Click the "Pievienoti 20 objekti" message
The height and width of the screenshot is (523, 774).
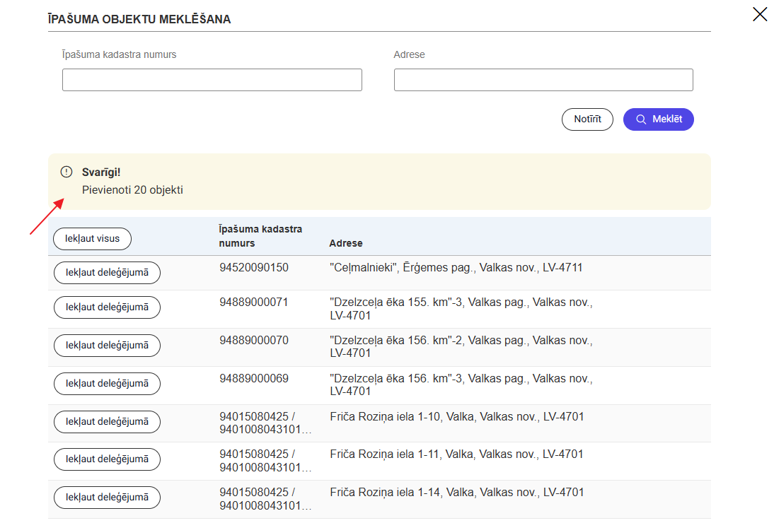(x=132, y=190)
